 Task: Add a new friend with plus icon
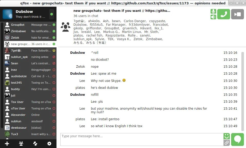[7, 143]
